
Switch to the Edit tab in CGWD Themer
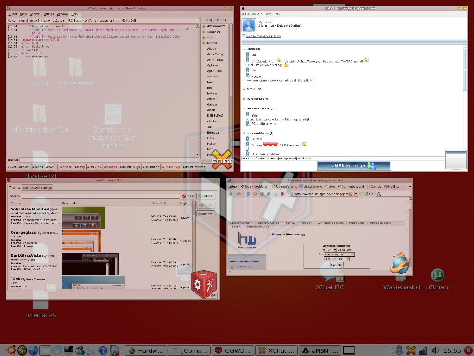click(x=25, y=188)
